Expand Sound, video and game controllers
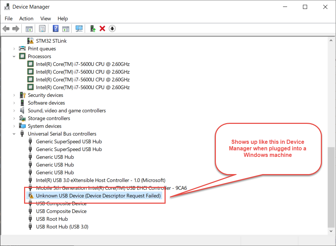 (14, 110)
